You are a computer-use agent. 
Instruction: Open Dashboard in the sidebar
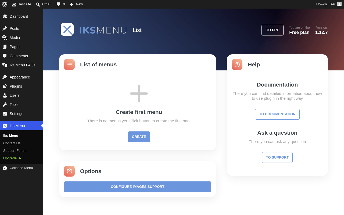coord(21,16)
